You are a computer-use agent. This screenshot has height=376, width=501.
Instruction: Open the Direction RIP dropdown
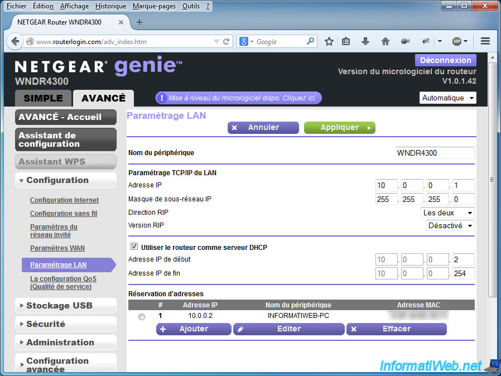[x=447, y=213]
